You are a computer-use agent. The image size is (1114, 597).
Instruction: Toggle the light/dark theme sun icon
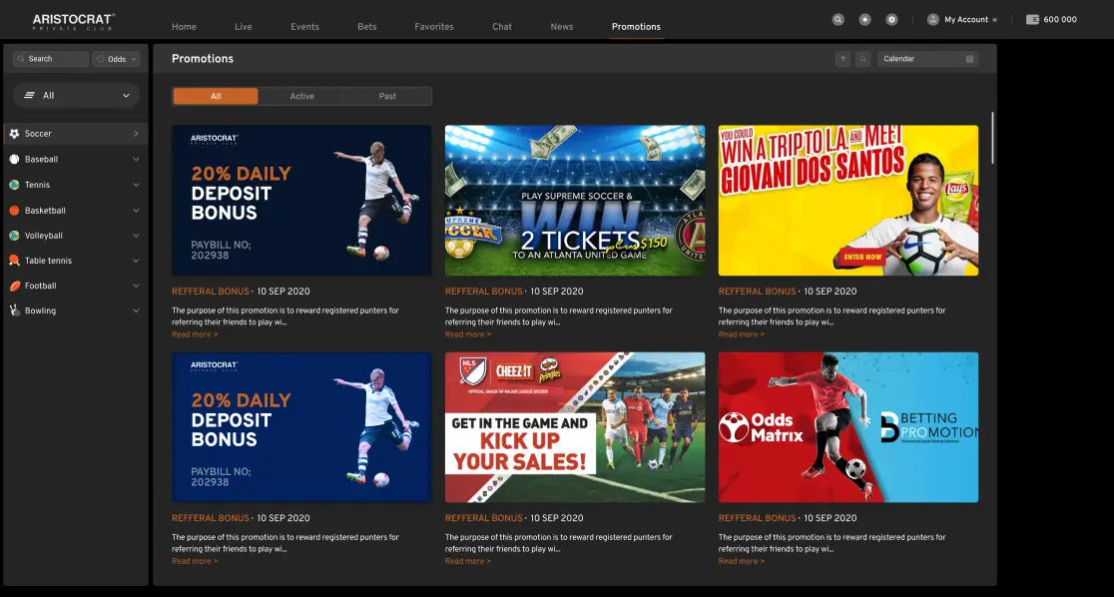pos(865,19)
